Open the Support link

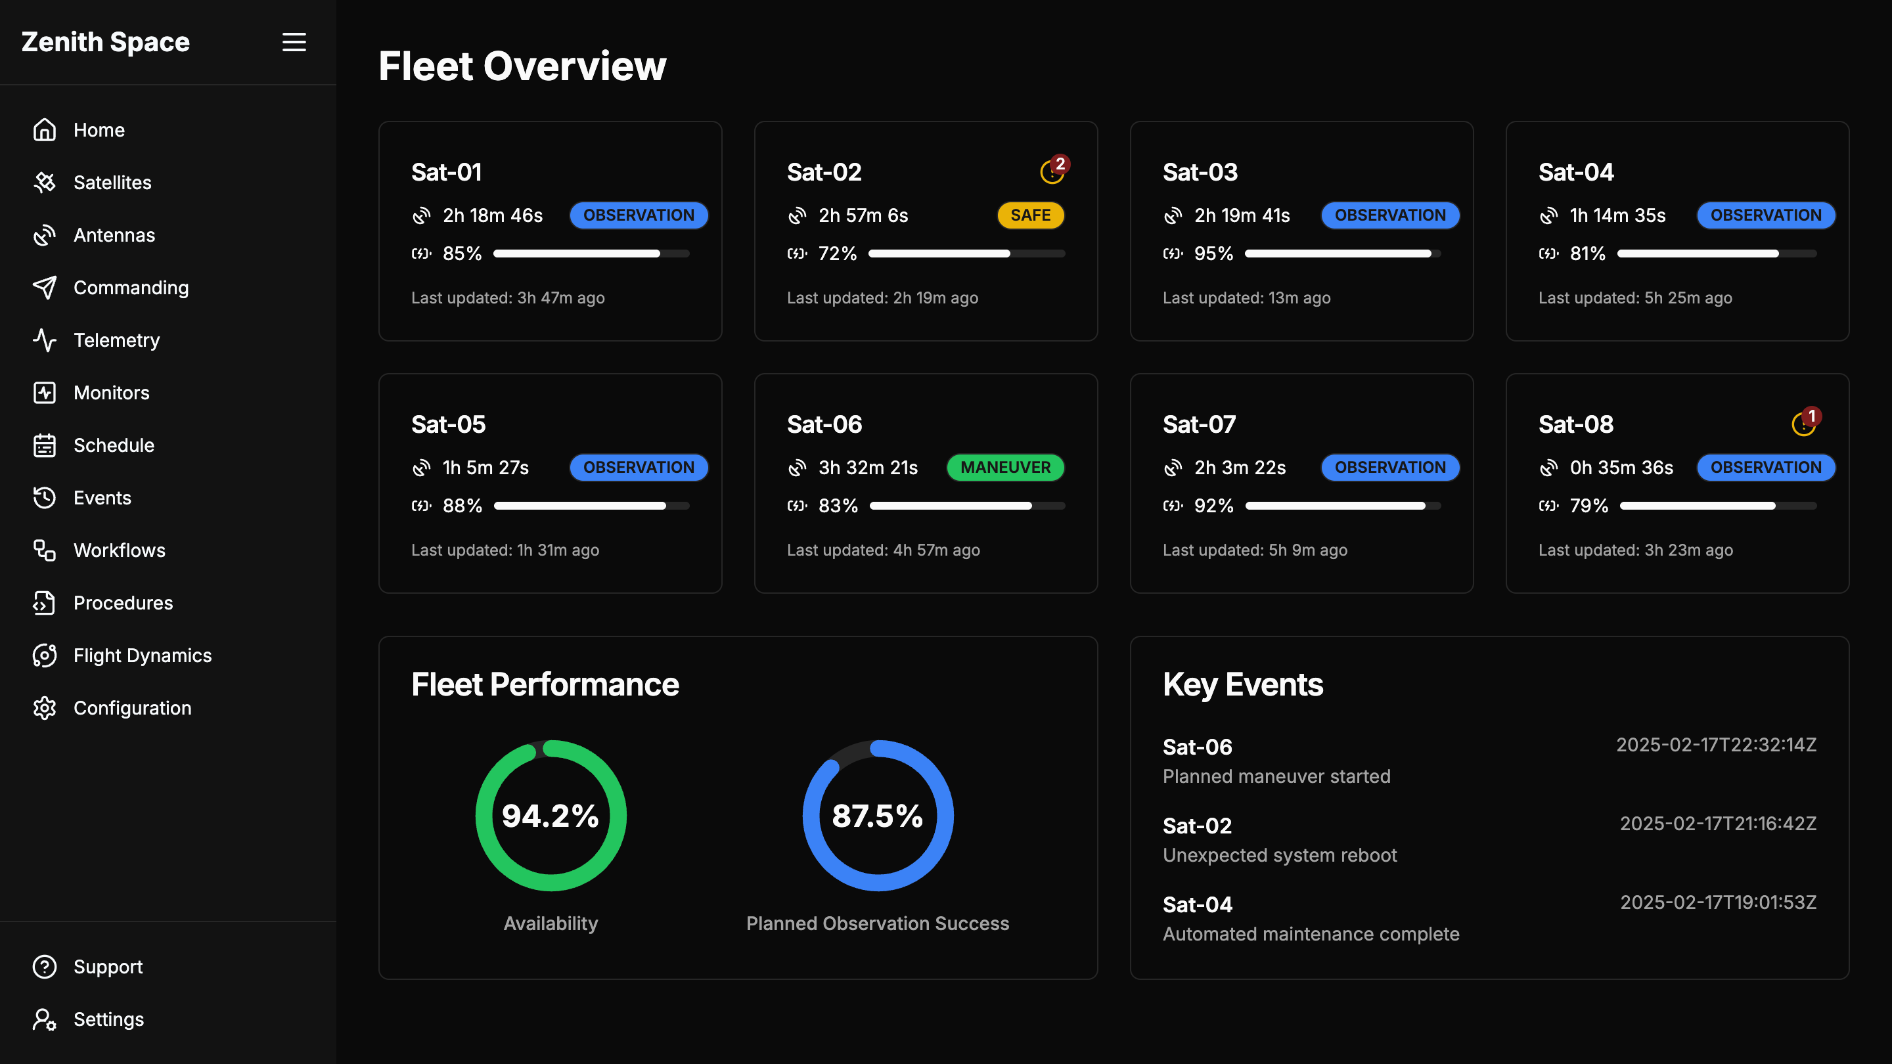(x=108, y=966)
